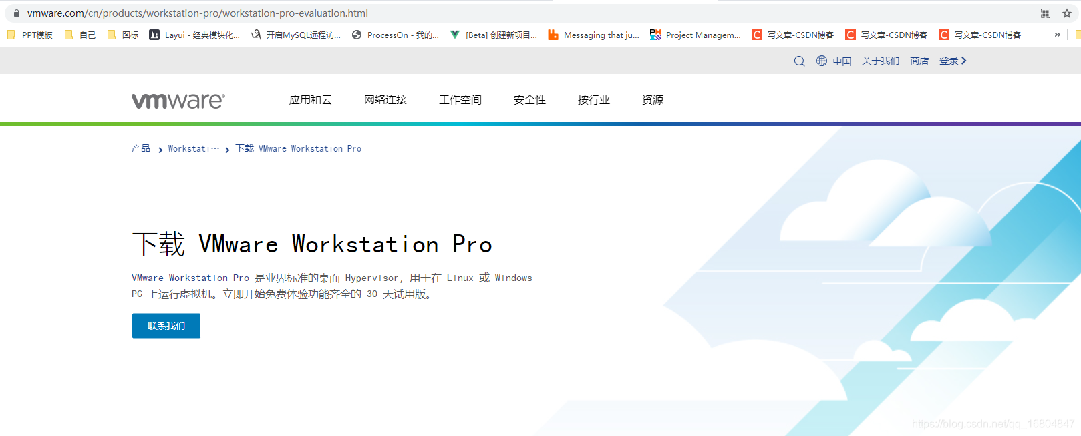This screenshot has height=436, width=1081.
Task: Open the 工作空间 menu
Action: (x=460, y=100)
